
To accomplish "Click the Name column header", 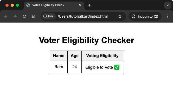I will [59, 56].
